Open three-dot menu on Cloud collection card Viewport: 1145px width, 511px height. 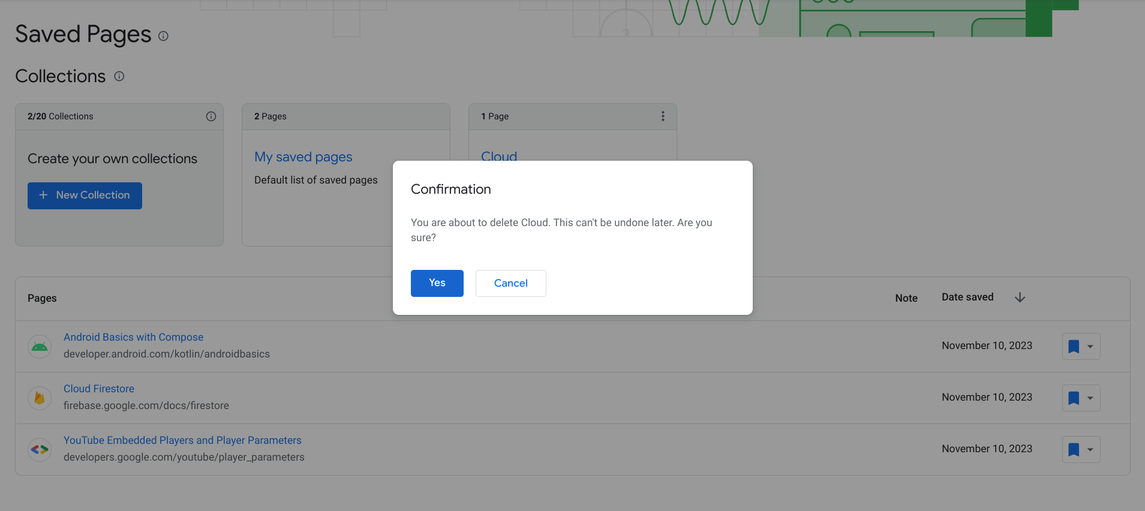click(663, 116)
